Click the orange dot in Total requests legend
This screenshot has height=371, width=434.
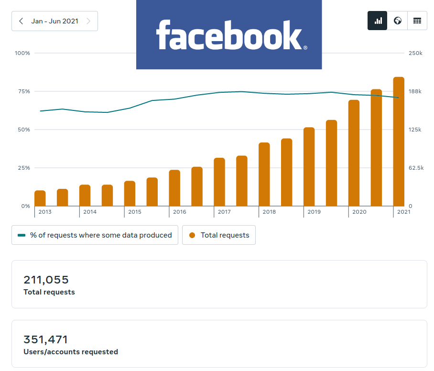coord(192,235)
